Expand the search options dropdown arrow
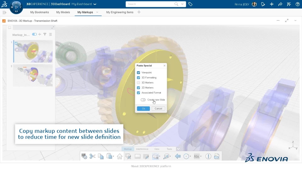Screen dimensions: 302x170 (182, 4)
